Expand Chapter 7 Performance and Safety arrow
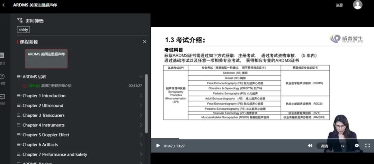374x164 pixels. tap(141, 154)
